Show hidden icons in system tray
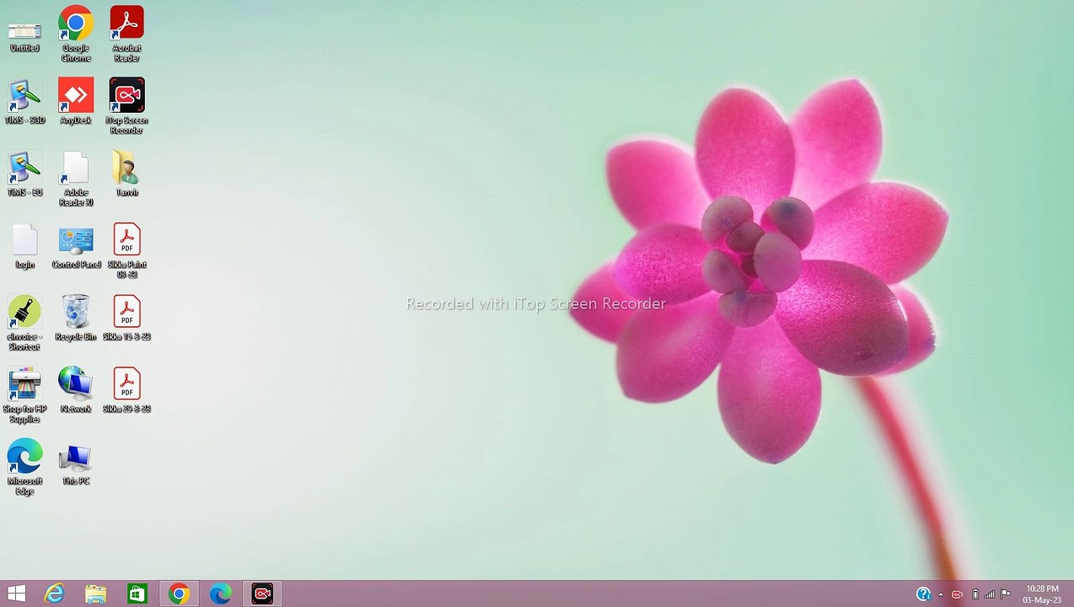The height and width of the screenshot is (607, 1074). tap(941, 594)
